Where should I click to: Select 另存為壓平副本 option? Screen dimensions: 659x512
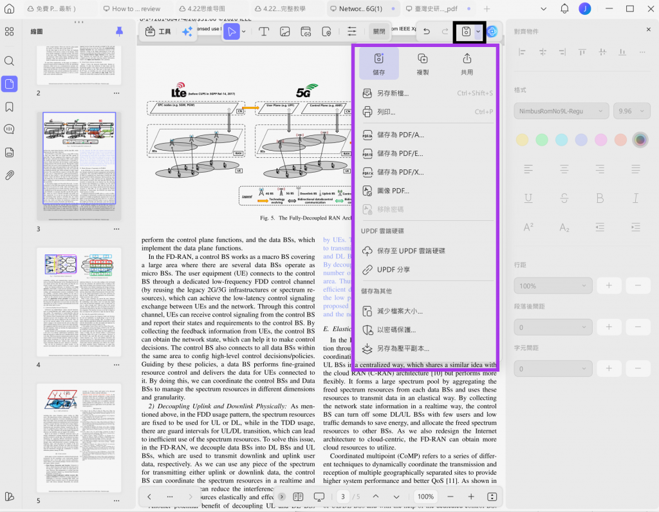[427, 349]
